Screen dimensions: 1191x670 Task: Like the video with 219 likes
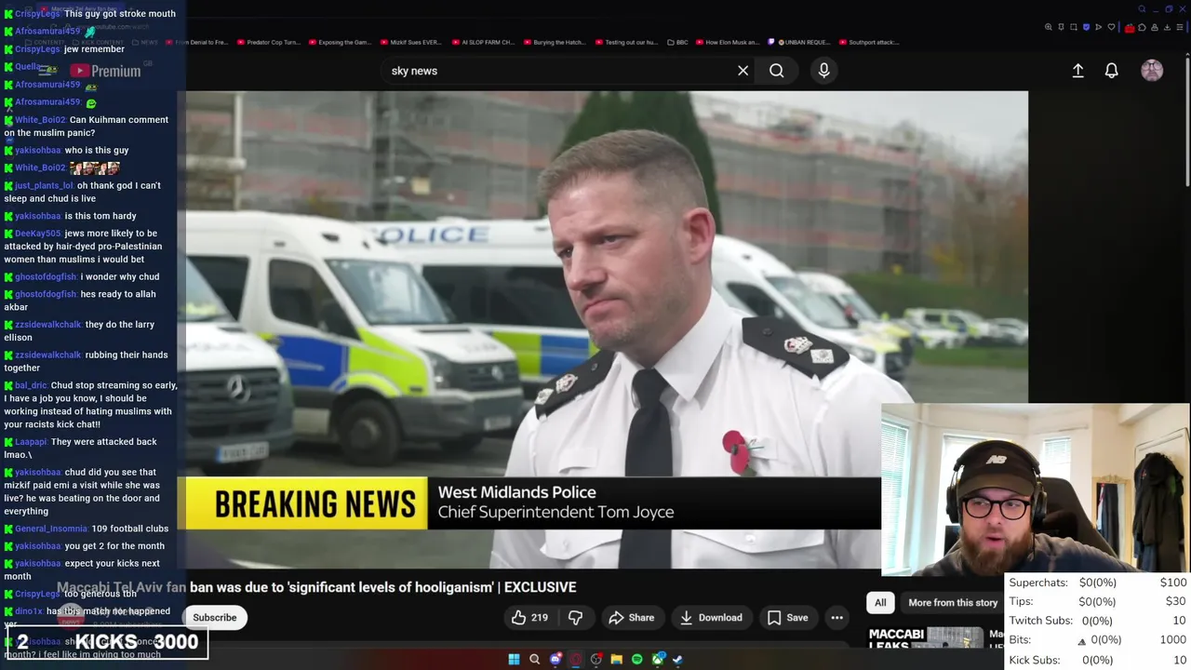[x=529, y=618]
